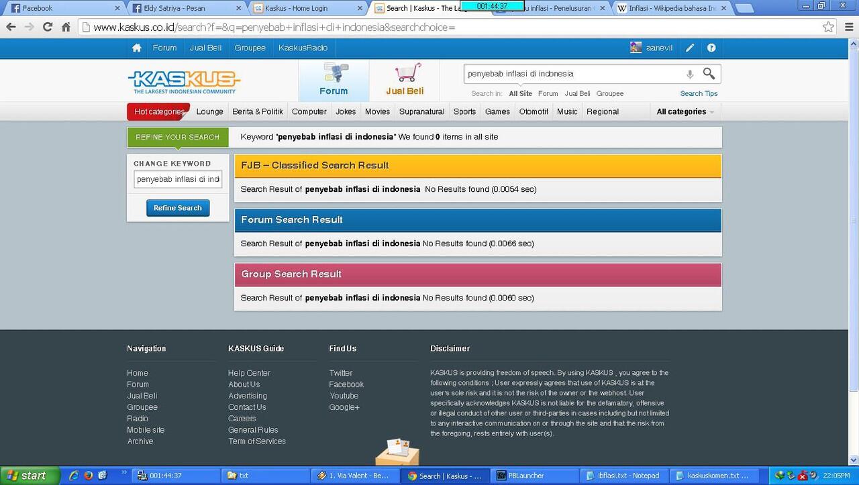This screenshot has height=485, width=859.
Task: Open the Regional category
Action: [603, 111]
